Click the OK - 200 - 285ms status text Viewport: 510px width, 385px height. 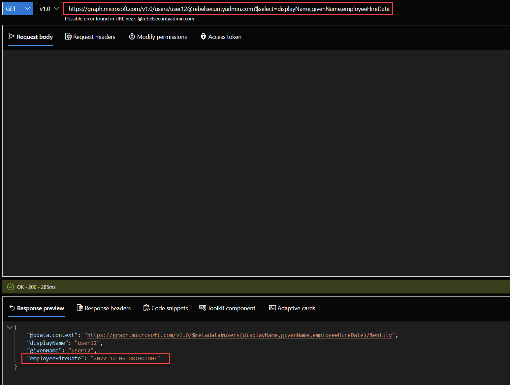(x=36, y=287)
